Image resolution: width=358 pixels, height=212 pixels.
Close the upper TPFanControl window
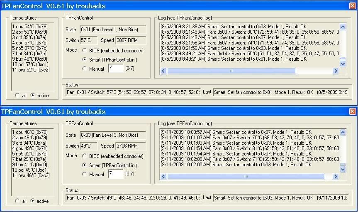click(352, 5)
